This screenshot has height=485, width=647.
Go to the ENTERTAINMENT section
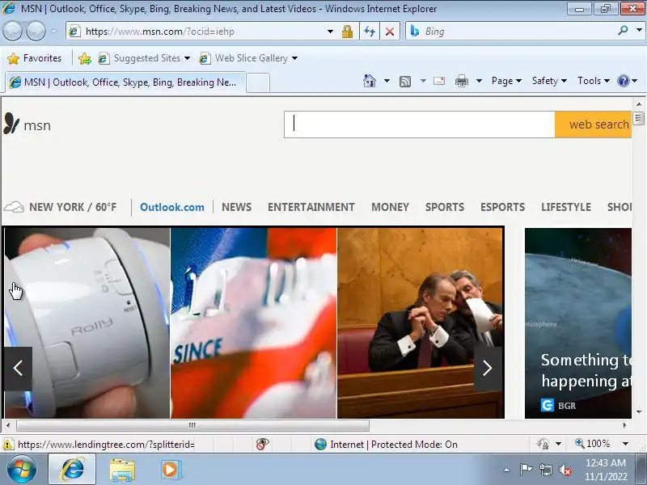[x=311, y=207]
